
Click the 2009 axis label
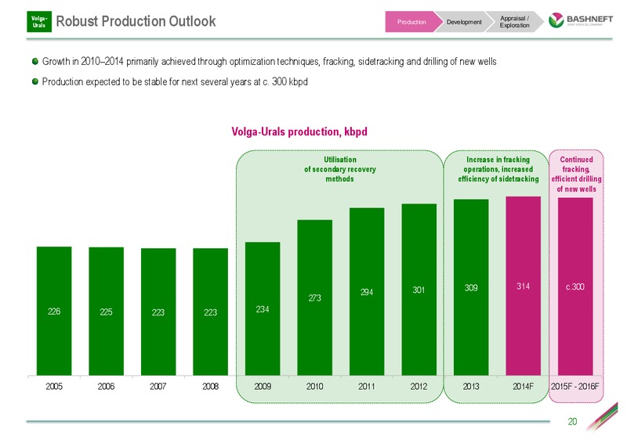coord(263,387)
